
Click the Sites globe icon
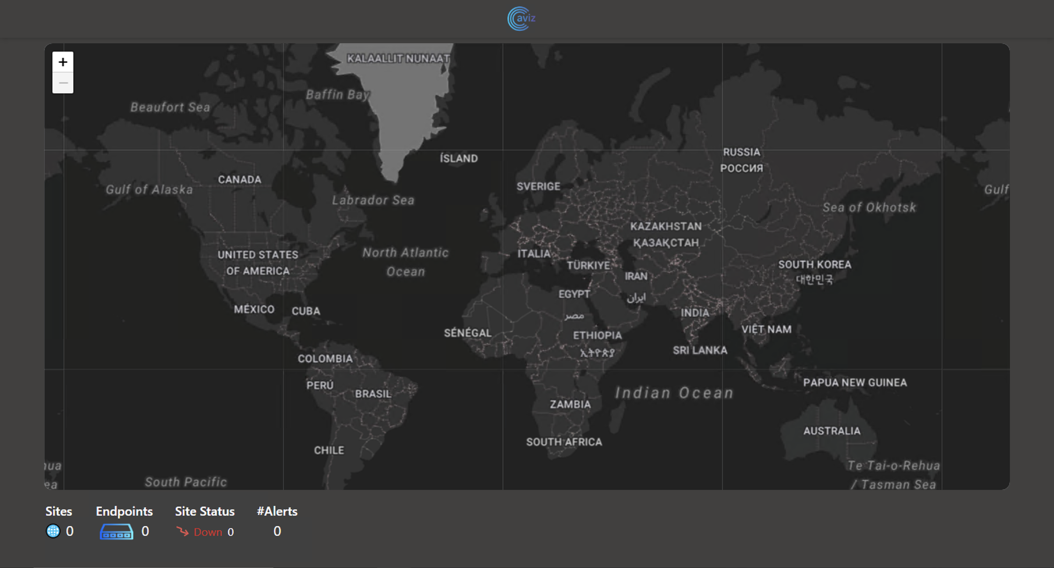point(53,531)
